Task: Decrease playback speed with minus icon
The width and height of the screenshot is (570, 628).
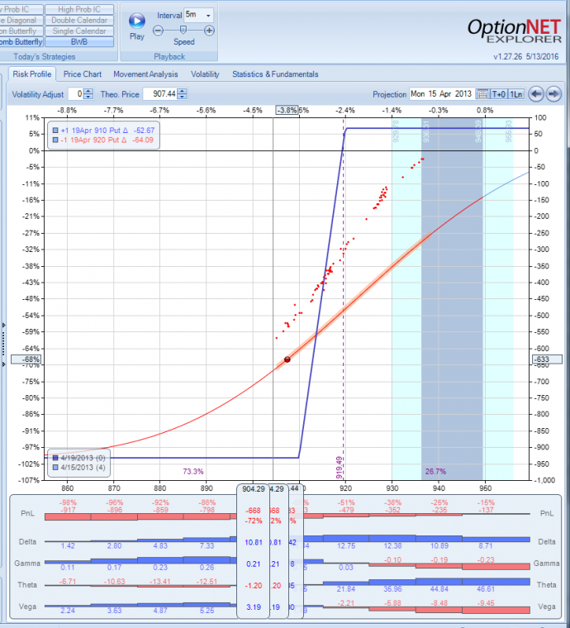Action: [x=159, y=31]
